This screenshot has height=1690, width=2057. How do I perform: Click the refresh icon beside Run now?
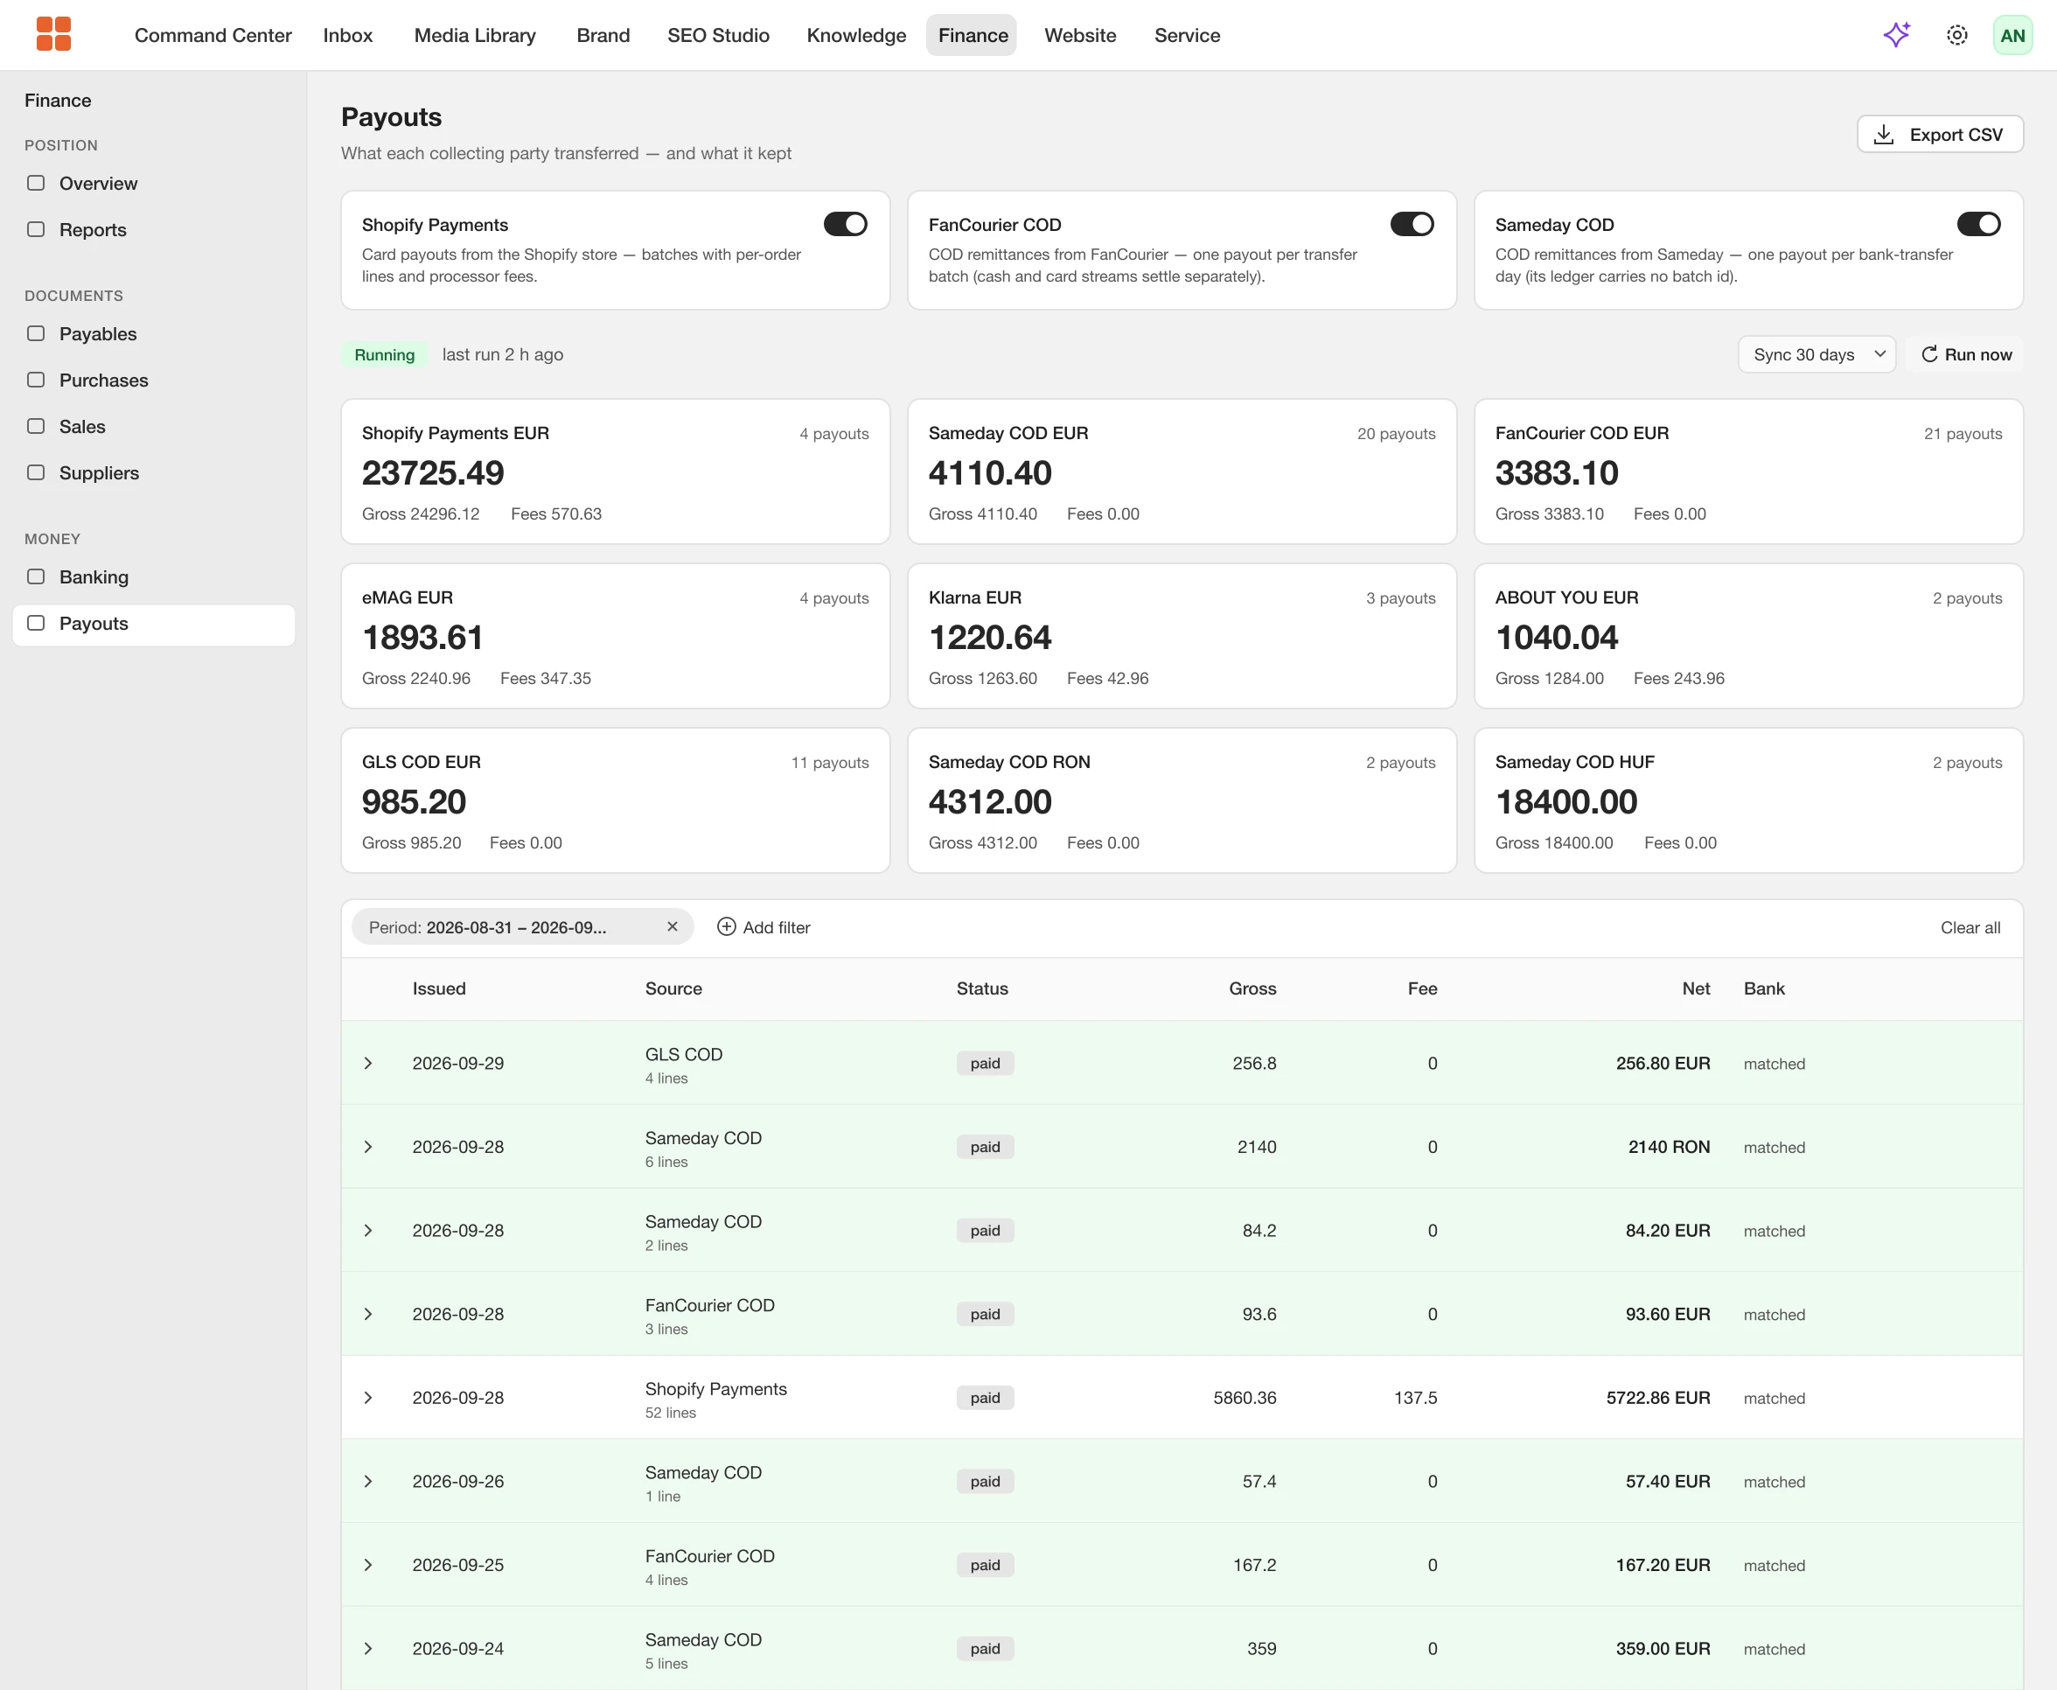[x=1928, y=354]
